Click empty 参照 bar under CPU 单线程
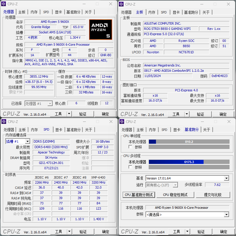This screenshot has height=236, width=236. pyautogui.click(x=189, y=147)
